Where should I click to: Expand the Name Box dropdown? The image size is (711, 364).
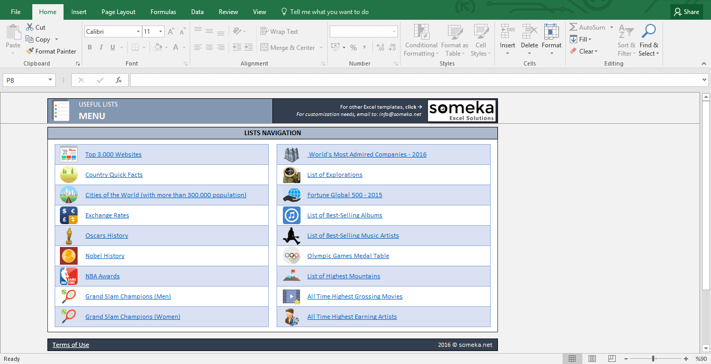pos(51,80)
